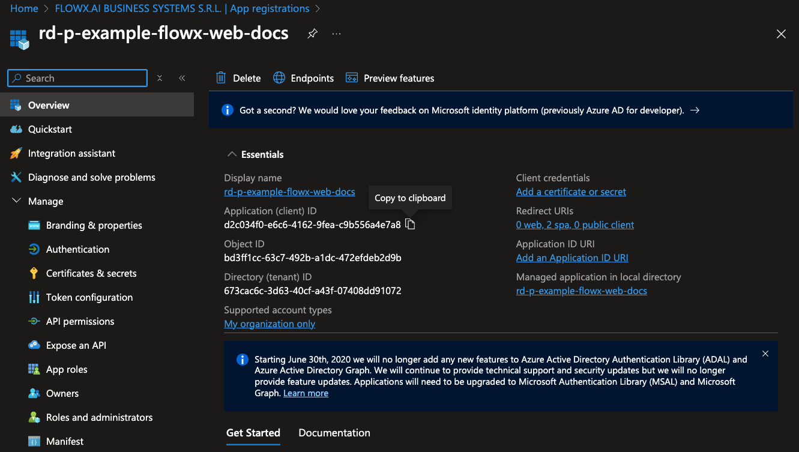Click the Delete trash icon
The width and height of the screenshot is (799, 452).
[221, 78]
